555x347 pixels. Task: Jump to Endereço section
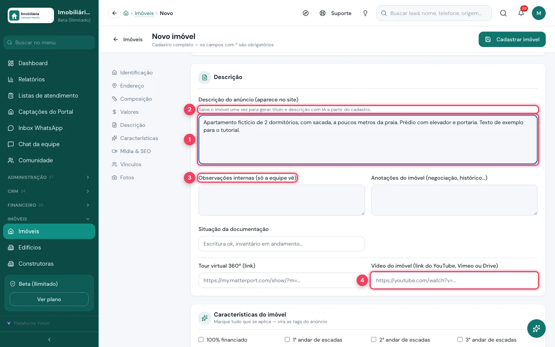tap(128, 86)
